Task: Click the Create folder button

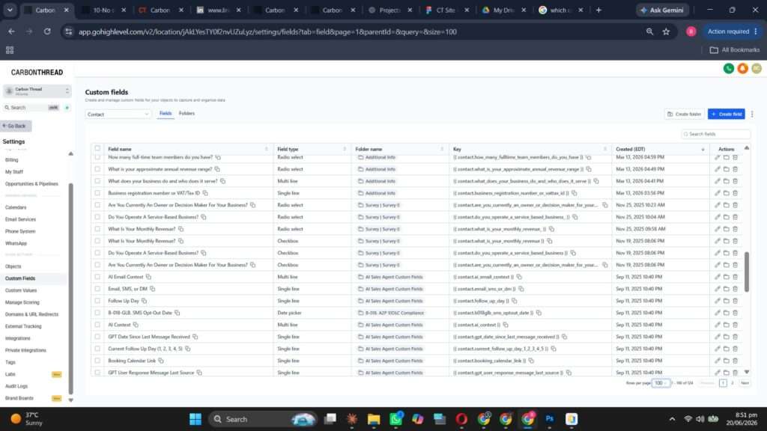Action: [684, 114]
